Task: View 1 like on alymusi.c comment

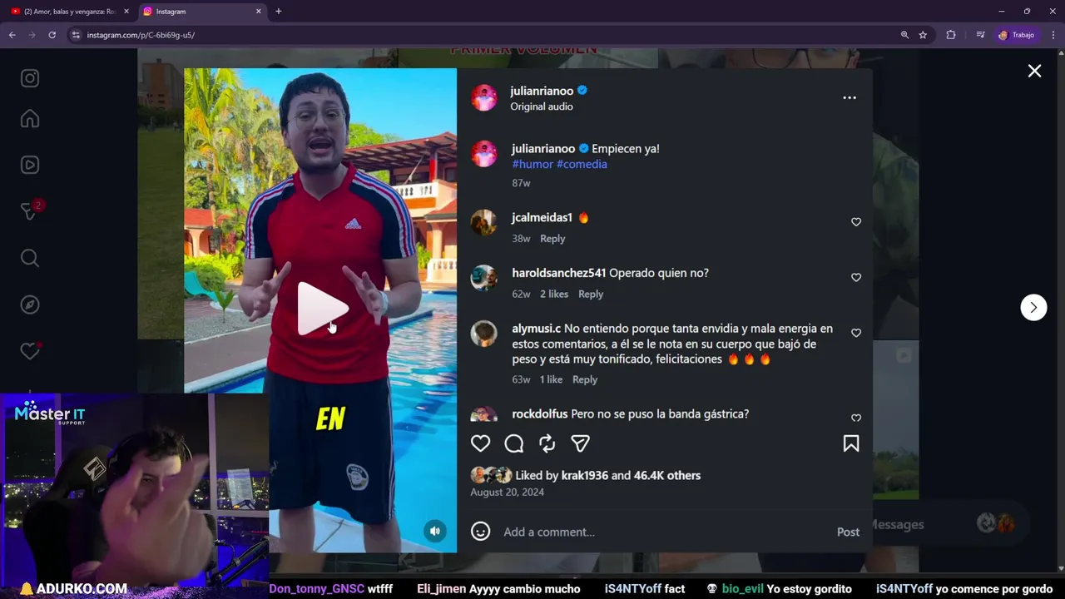Action: point(551,379)
